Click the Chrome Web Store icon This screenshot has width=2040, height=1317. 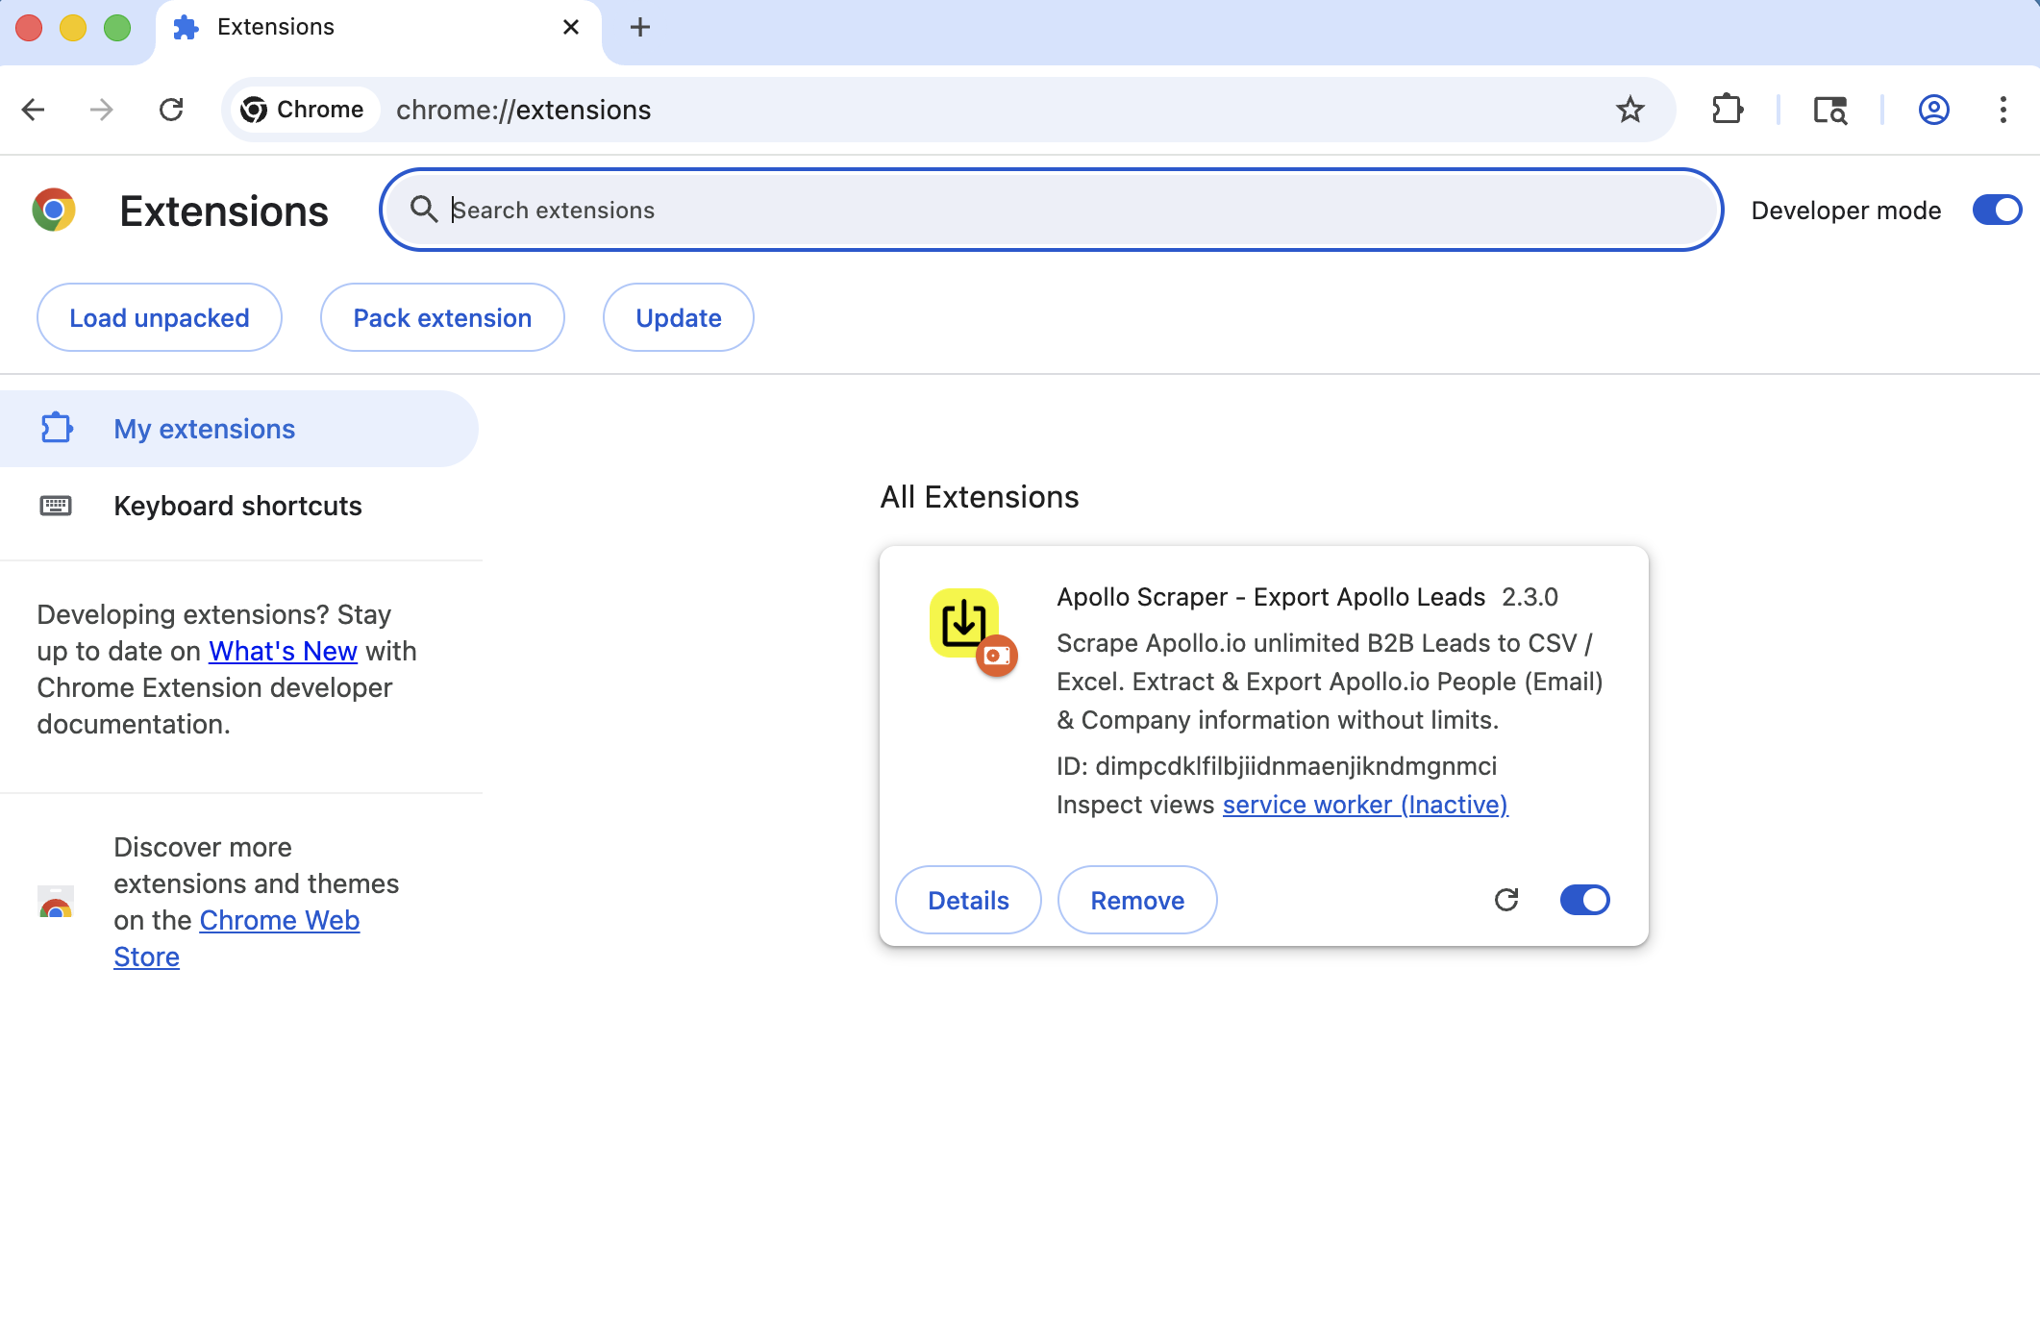coord(56,903)
